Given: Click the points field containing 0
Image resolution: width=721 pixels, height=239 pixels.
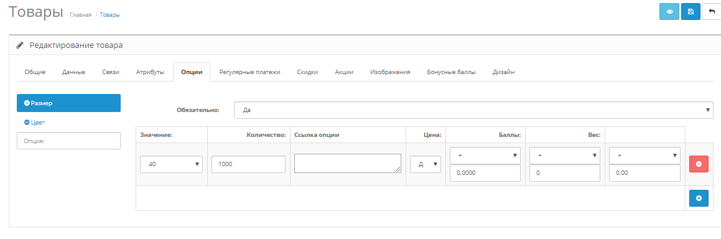Looking at the screenshot, I should (565, 173).
